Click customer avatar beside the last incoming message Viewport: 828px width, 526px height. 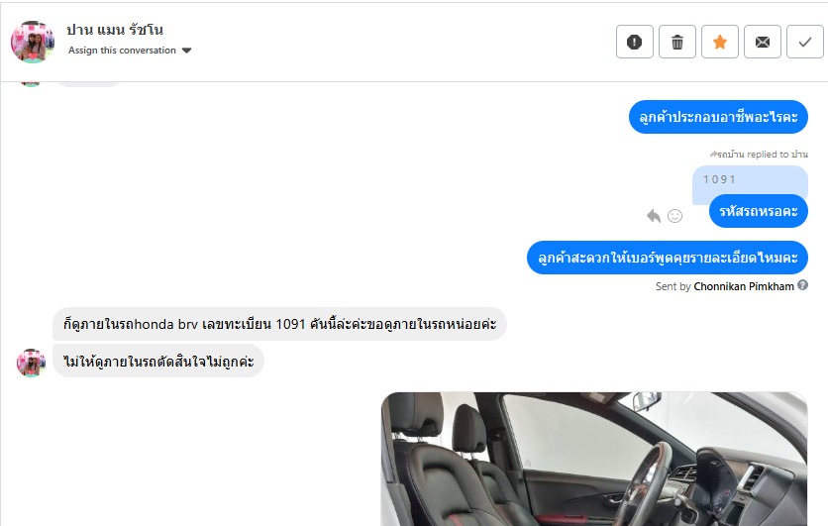click(x=31, y=363)
